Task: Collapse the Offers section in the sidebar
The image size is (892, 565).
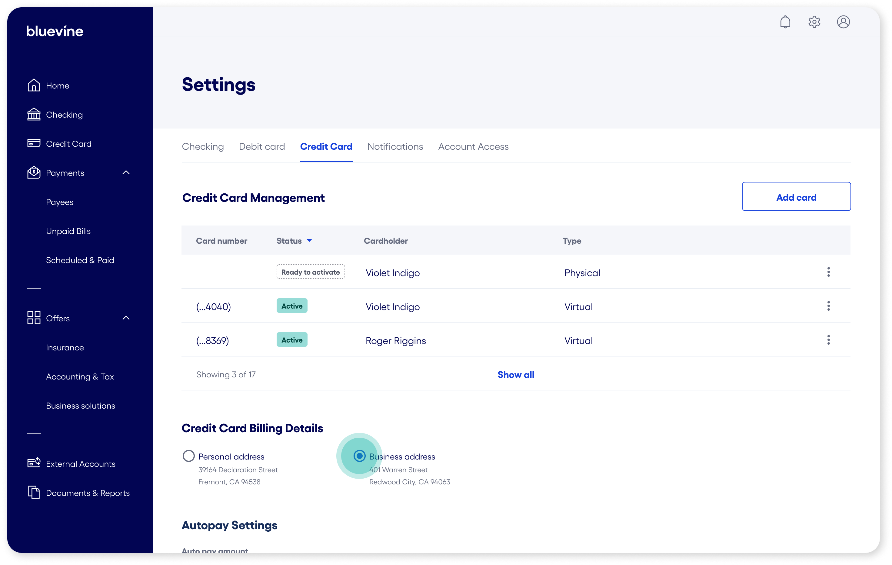Action: click(x=126, y=318)
